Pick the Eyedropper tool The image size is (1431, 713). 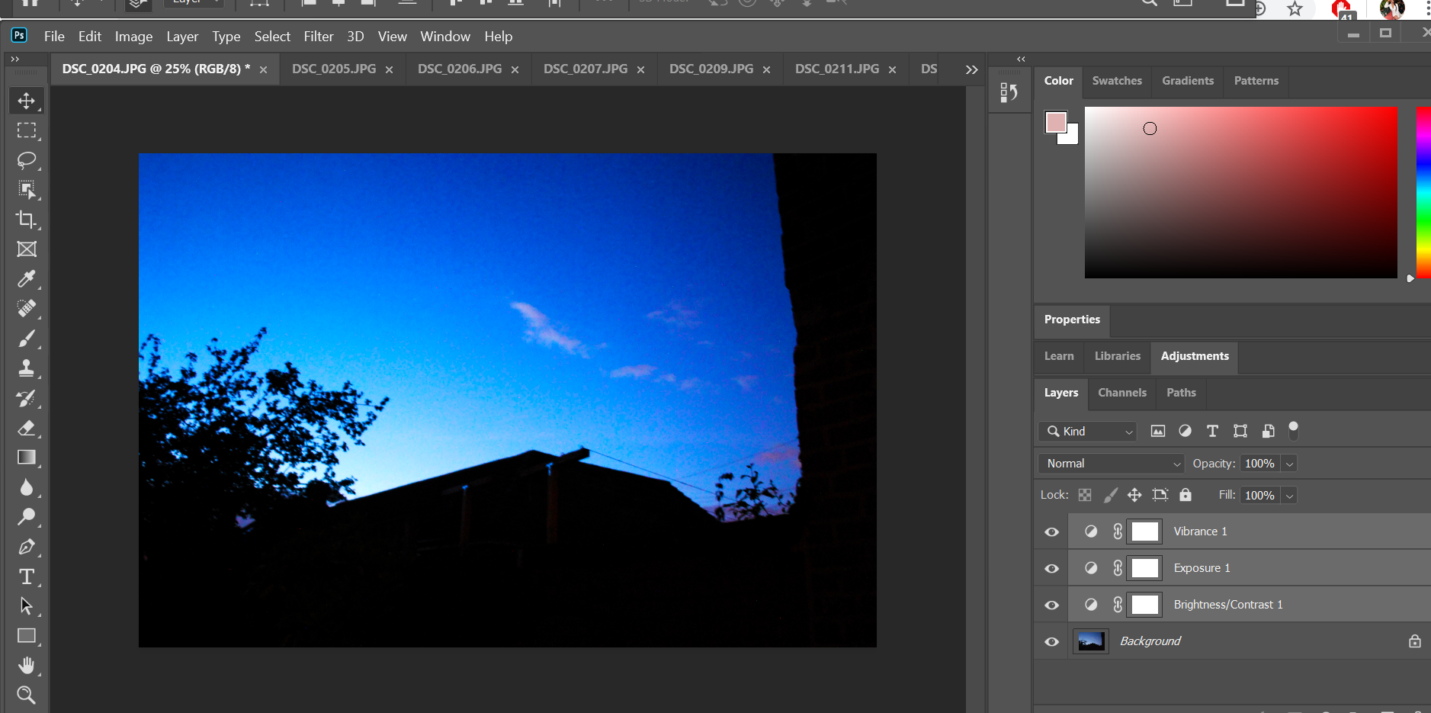tap(26, 279)
